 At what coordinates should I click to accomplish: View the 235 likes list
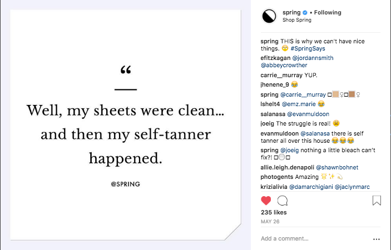click(274, 212)
